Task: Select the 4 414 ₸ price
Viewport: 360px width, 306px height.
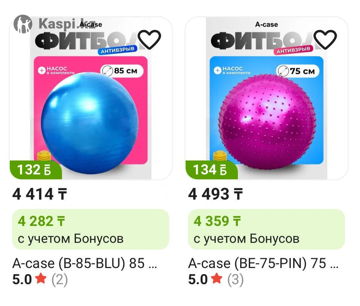Action: point(39,194)
